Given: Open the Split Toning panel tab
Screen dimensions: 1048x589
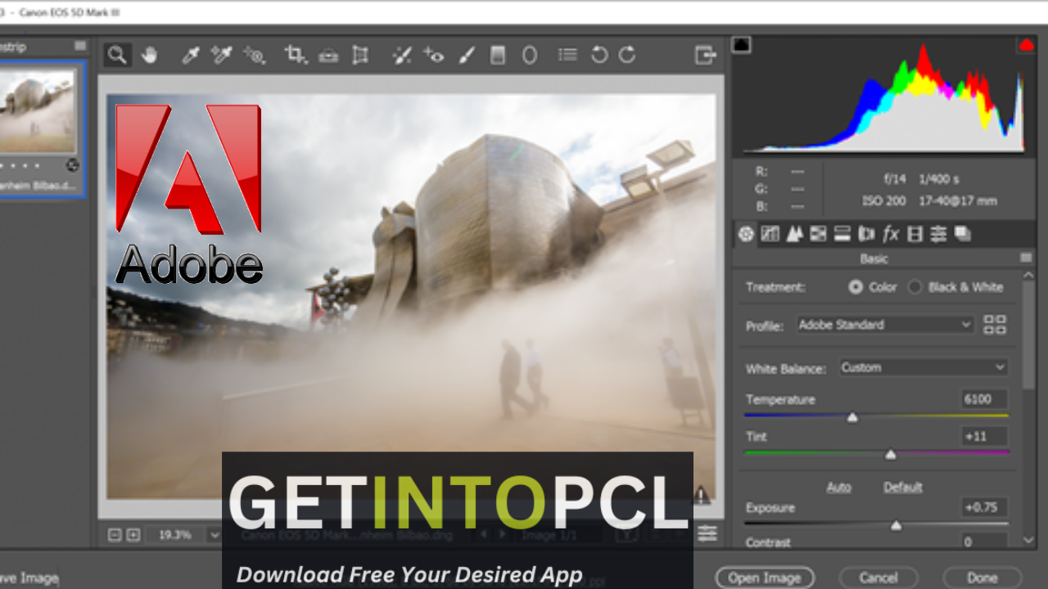Looking at the screenshot, I should click(842, 234).
